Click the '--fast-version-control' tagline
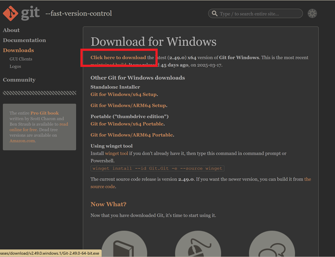The height and width of the screenshot is (257, 335). coord(79,13)
